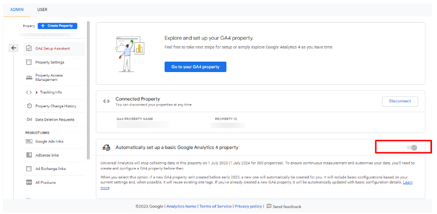The height and width of the screenshot is (214, 437).
Task: Click the automatic setup devices icon
Action: [106, 147]
